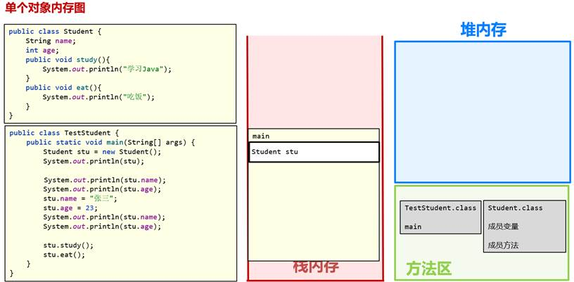Image resolution: width=574 pixels, height=282 pixels.
Task: Click the "方法区" label
Action: (x=428, y=269)
